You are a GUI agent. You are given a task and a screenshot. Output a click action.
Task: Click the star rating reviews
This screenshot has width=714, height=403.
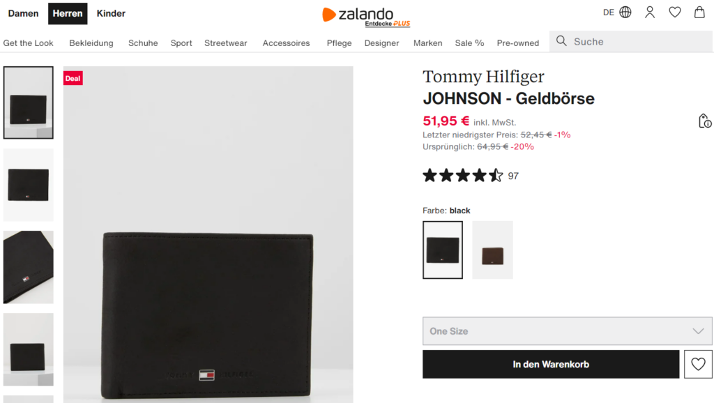click(x=471, y=176)
